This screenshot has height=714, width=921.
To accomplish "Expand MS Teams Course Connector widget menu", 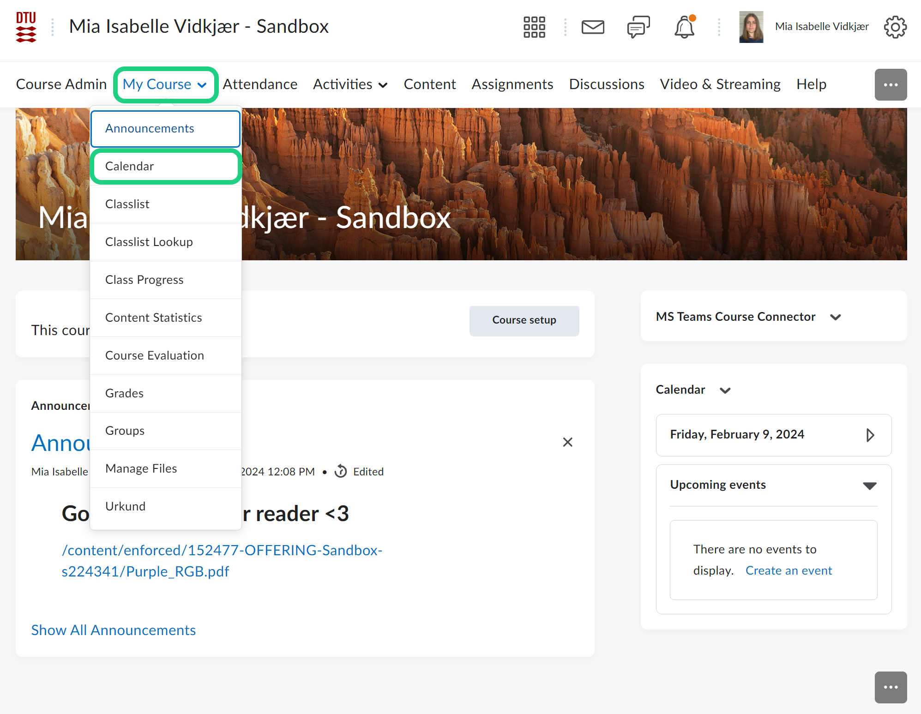I will pos(835,317).
